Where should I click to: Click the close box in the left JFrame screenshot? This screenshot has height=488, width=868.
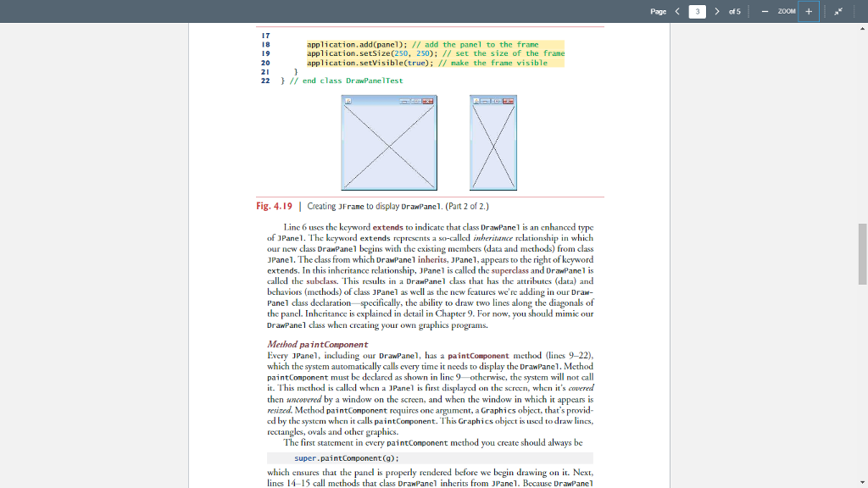pyautogui.click(x=428, y=102)
